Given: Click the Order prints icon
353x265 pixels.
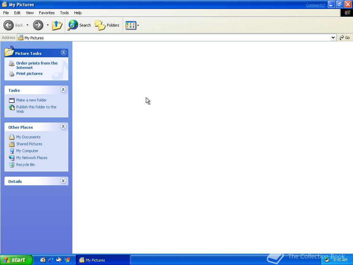Looking at the screenshot, I should tap(12, 63).
